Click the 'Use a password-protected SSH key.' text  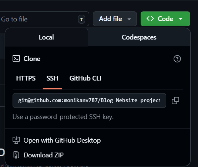tap(63, 117)
